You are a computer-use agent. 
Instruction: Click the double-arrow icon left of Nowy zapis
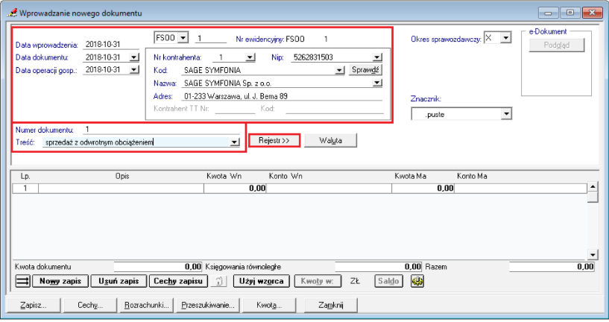pos(22,281)
